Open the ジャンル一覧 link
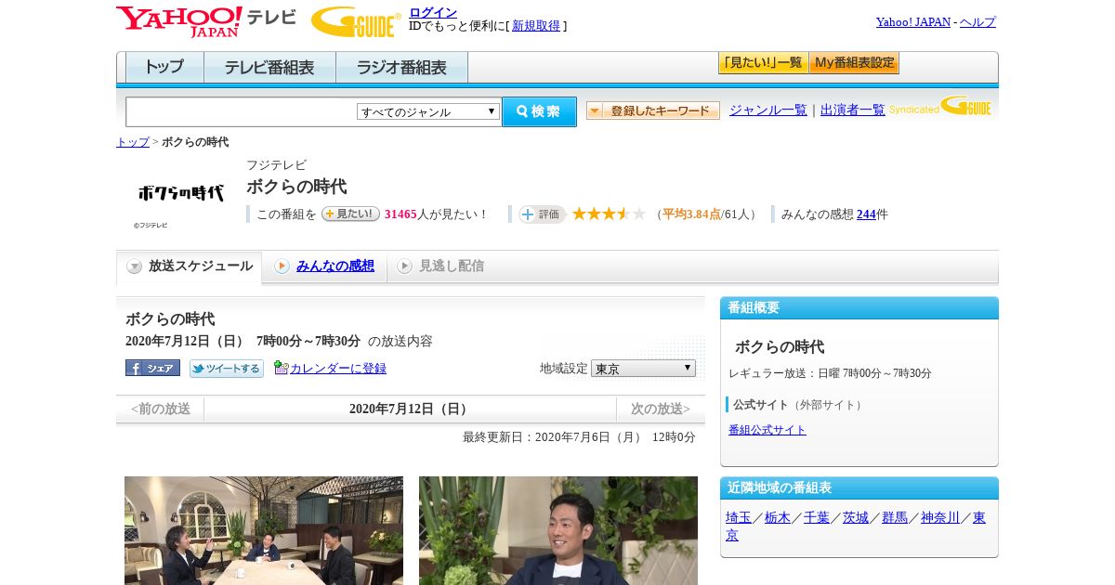The width and height of the screenshot is (1115, 585). pyautogui.click(x=768, y=110)
